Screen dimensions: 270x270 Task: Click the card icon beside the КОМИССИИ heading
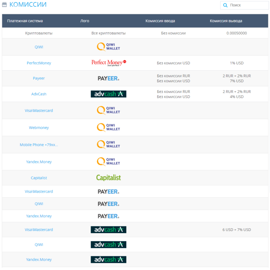5,5
